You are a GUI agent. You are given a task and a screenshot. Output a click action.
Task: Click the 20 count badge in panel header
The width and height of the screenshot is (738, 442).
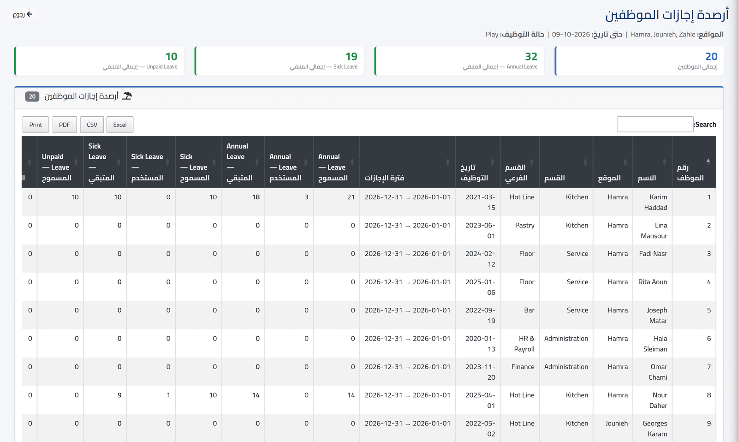[x=32, y=96]
